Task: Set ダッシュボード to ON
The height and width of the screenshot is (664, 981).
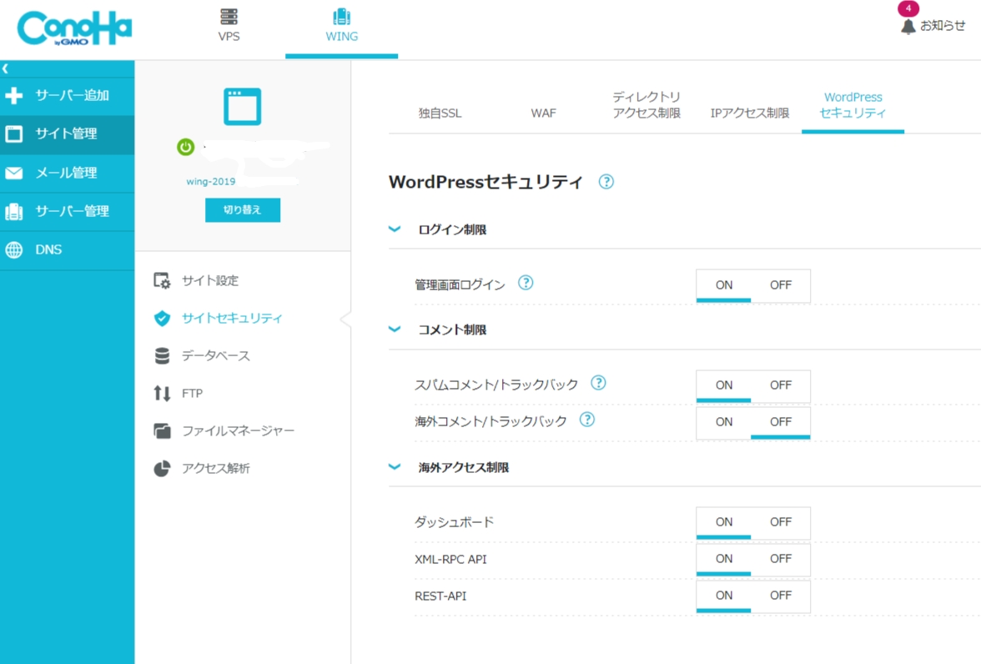Action: point(724,522)
